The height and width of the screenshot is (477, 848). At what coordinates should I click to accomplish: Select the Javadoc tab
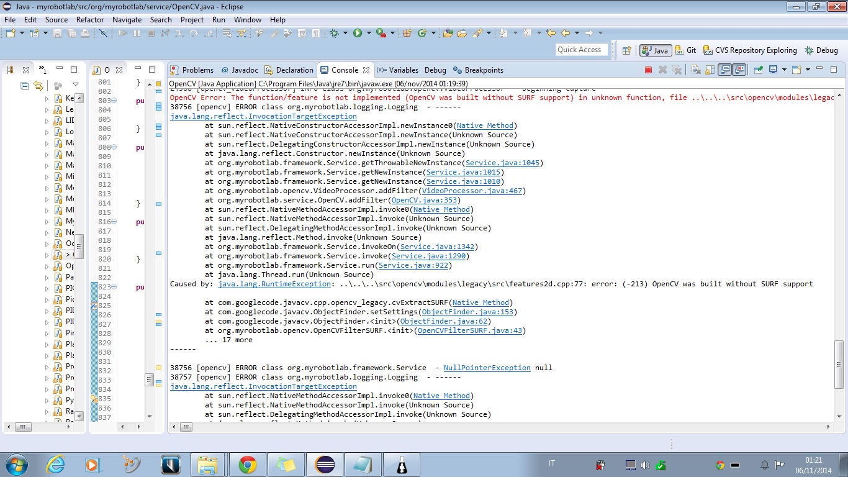tap(239, 70)
